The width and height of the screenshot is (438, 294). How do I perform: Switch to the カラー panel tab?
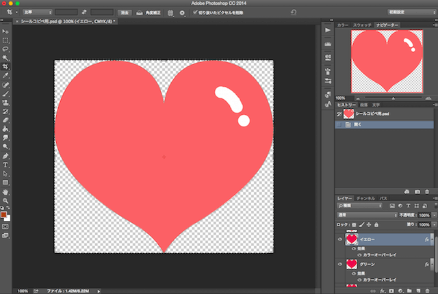(x=343, y=25)
